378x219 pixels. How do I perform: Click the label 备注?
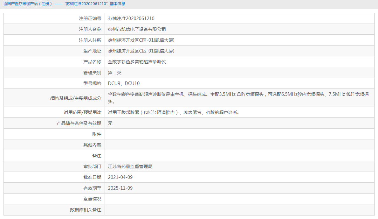click(97, 156)
